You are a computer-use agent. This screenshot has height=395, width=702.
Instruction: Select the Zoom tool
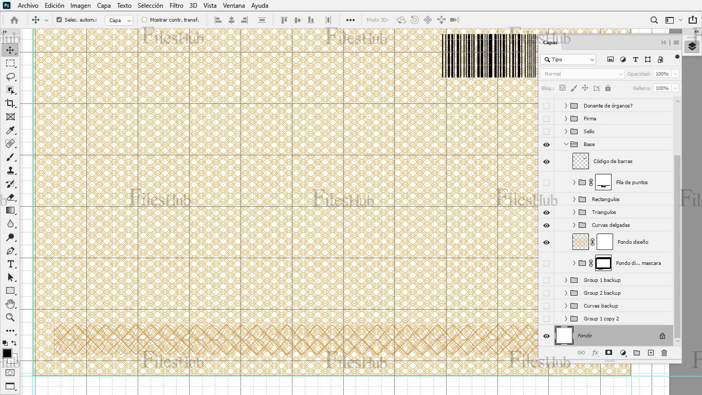[x=10, y=317]
